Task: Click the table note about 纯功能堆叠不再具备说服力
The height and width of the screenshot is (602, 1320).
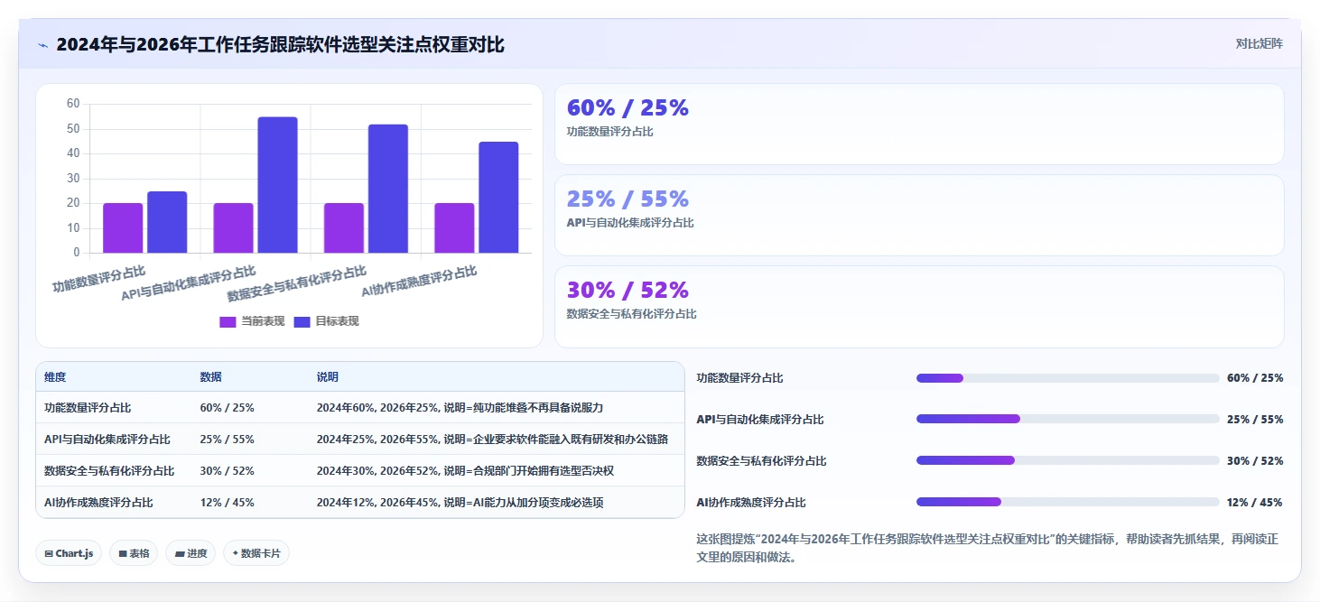Action: (460, 408)
